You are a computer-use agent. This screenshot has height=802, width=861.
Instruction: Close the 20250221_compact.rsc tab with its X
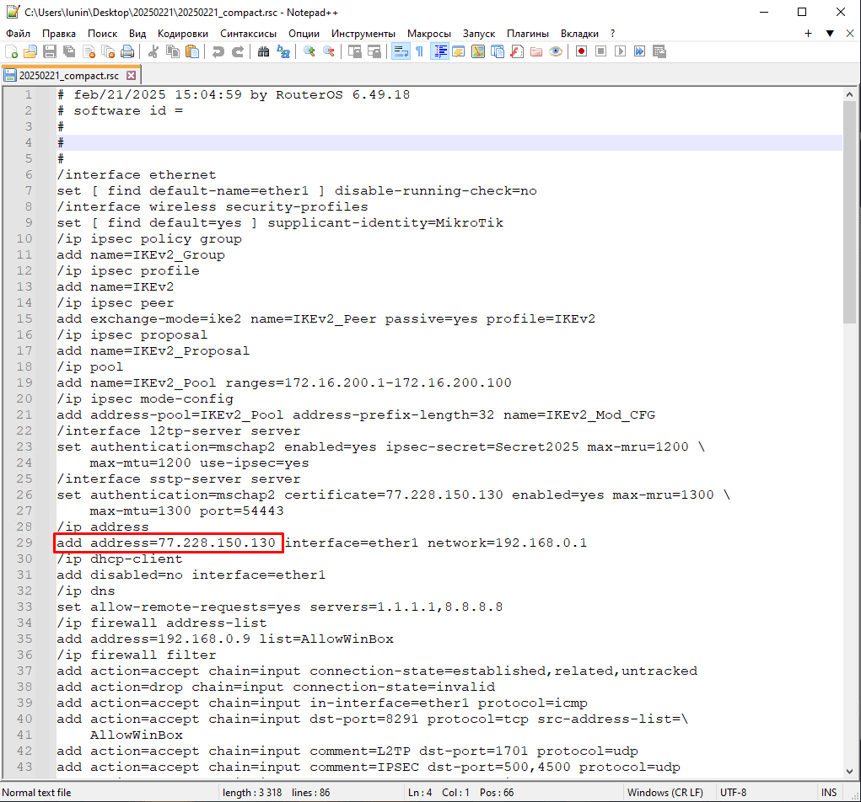[132, 76]
